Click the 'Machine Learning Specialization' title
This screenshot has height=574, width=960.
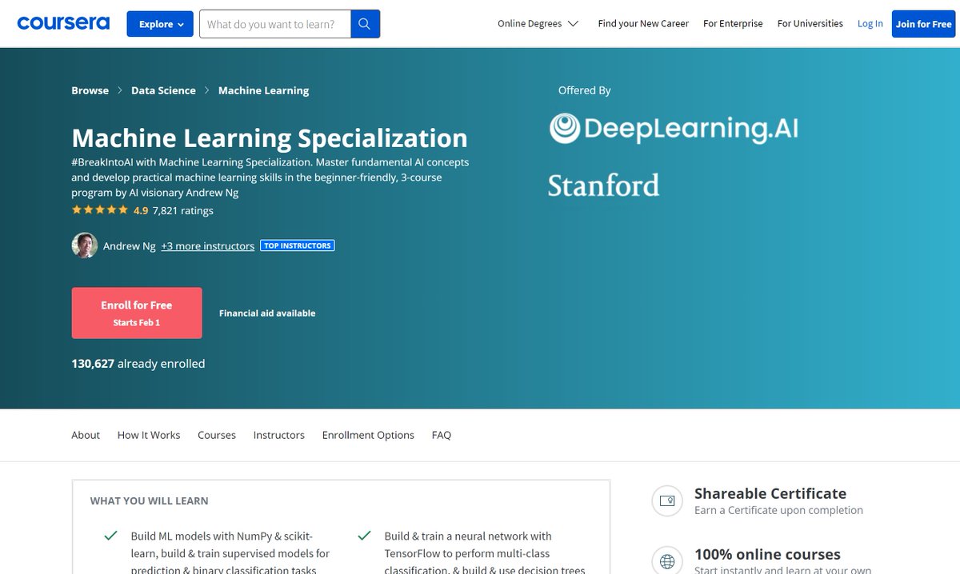[270, 138]
